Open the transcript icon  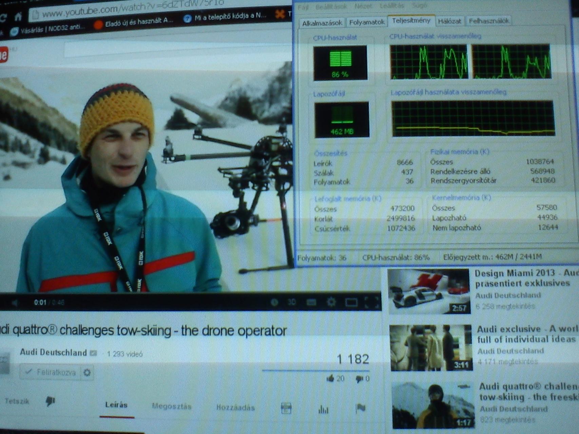tap(286, 408)
